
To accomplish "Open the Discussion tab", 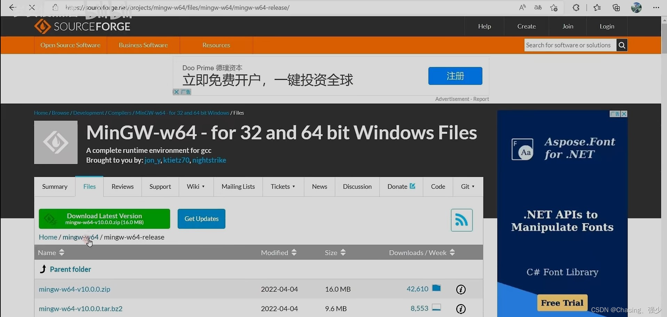I will [x=357, y=187].
